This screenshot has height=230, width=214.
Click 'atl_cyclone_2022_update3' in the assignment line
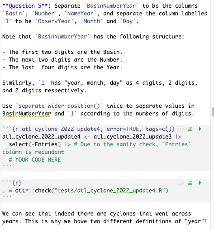point(133,137)
